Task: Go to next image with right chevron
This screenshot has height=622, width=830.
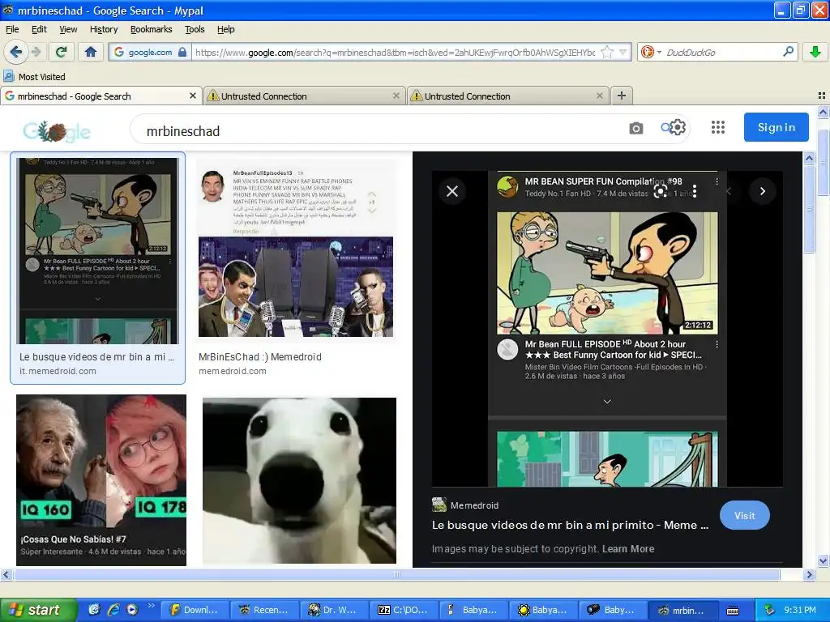Action: tap(762, 191)
